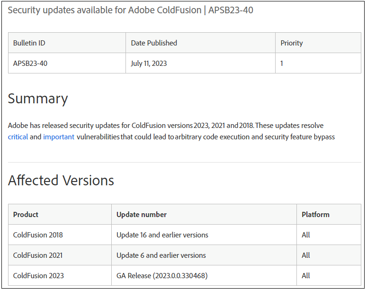367x291 pixels.
Task: Click the 'Priority' column header
Action: (x=318, y=43)
